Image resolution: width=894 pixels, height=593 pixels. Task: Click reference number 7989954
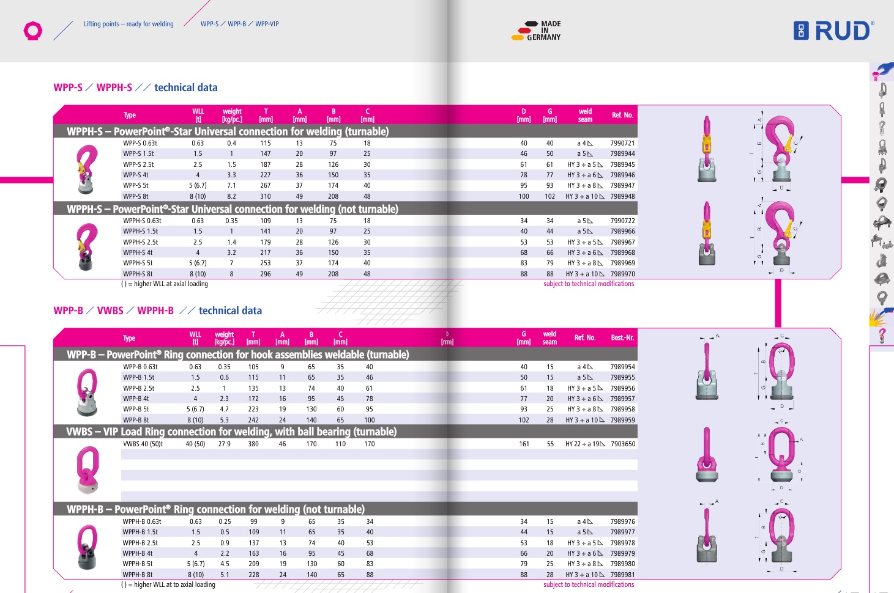622,367
